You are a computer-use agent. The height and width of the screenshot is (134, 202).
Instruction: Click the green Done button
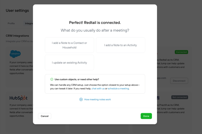pyautogui.click(x=146, y=116)
